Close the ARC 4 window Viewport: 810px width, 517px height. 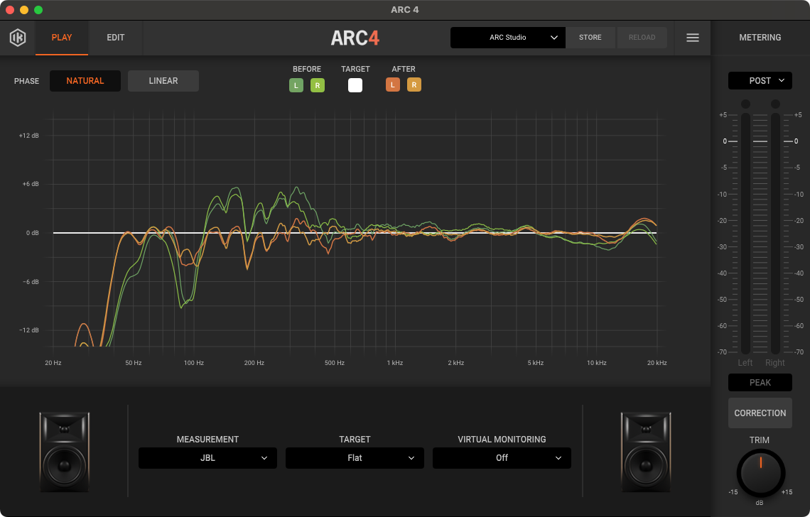pos(10,10)
